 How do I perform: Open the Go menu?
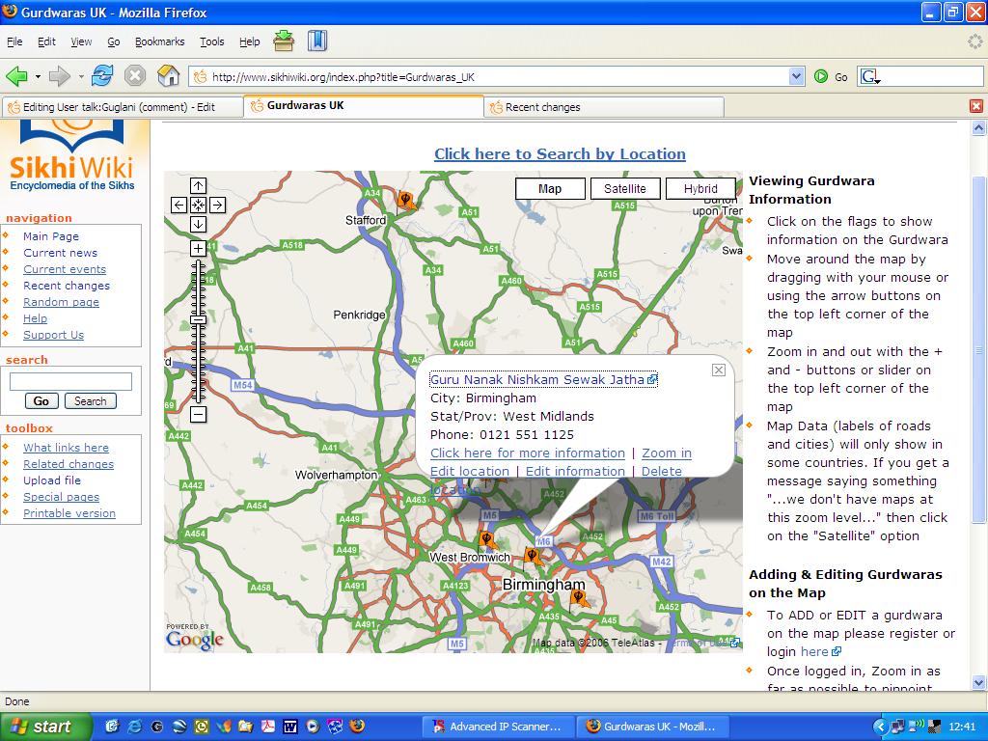[114, 41]
